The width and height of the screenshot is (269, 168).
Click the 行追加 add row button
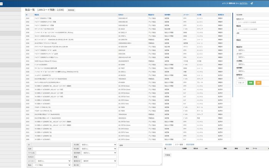pos(168,155)
